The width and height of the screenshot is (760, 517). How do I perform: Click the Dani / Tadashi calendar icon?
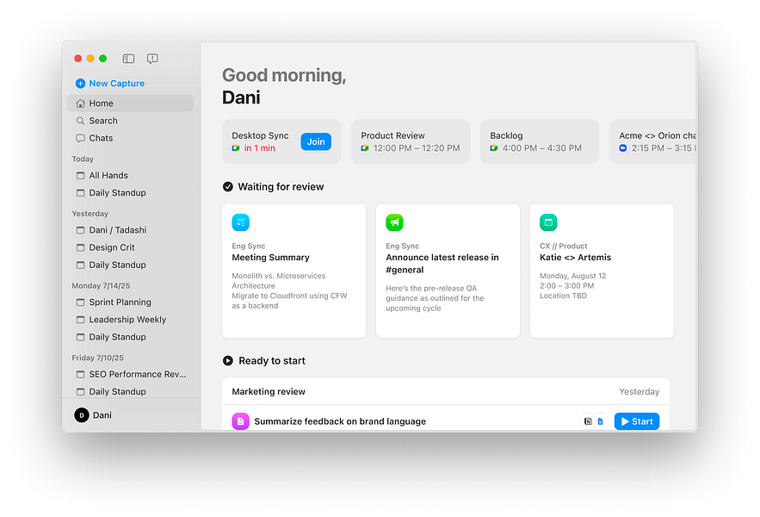tap(80, 230)
